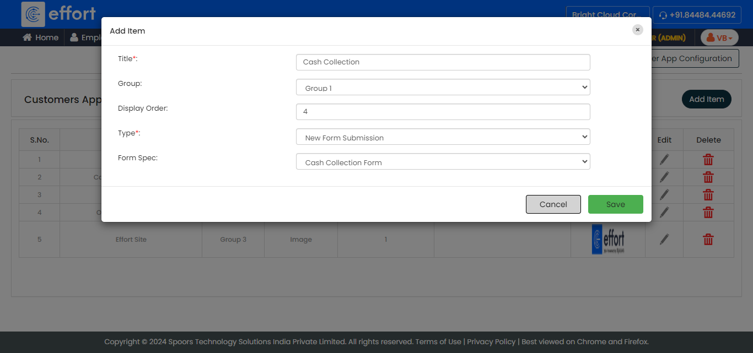This screenshot has height=353, width=753.
Task: Open the Group dropdown showing Group 1
Action: coord(443,88)
